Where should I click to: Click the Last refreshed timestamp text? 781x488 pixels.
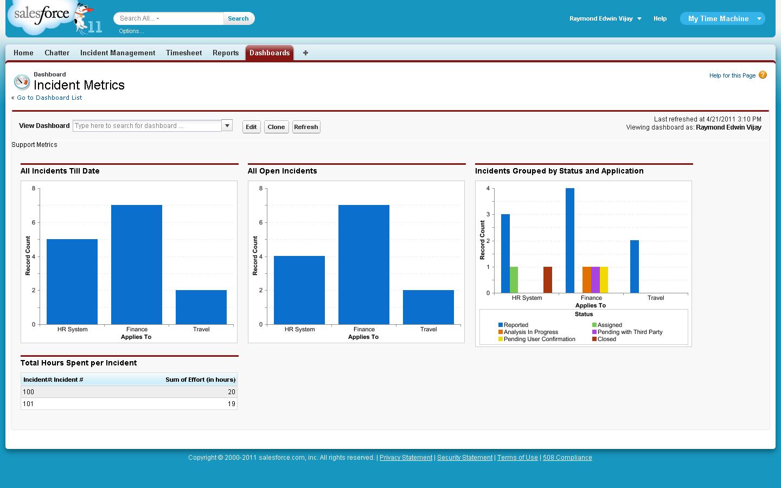click(x=707, y=119)
